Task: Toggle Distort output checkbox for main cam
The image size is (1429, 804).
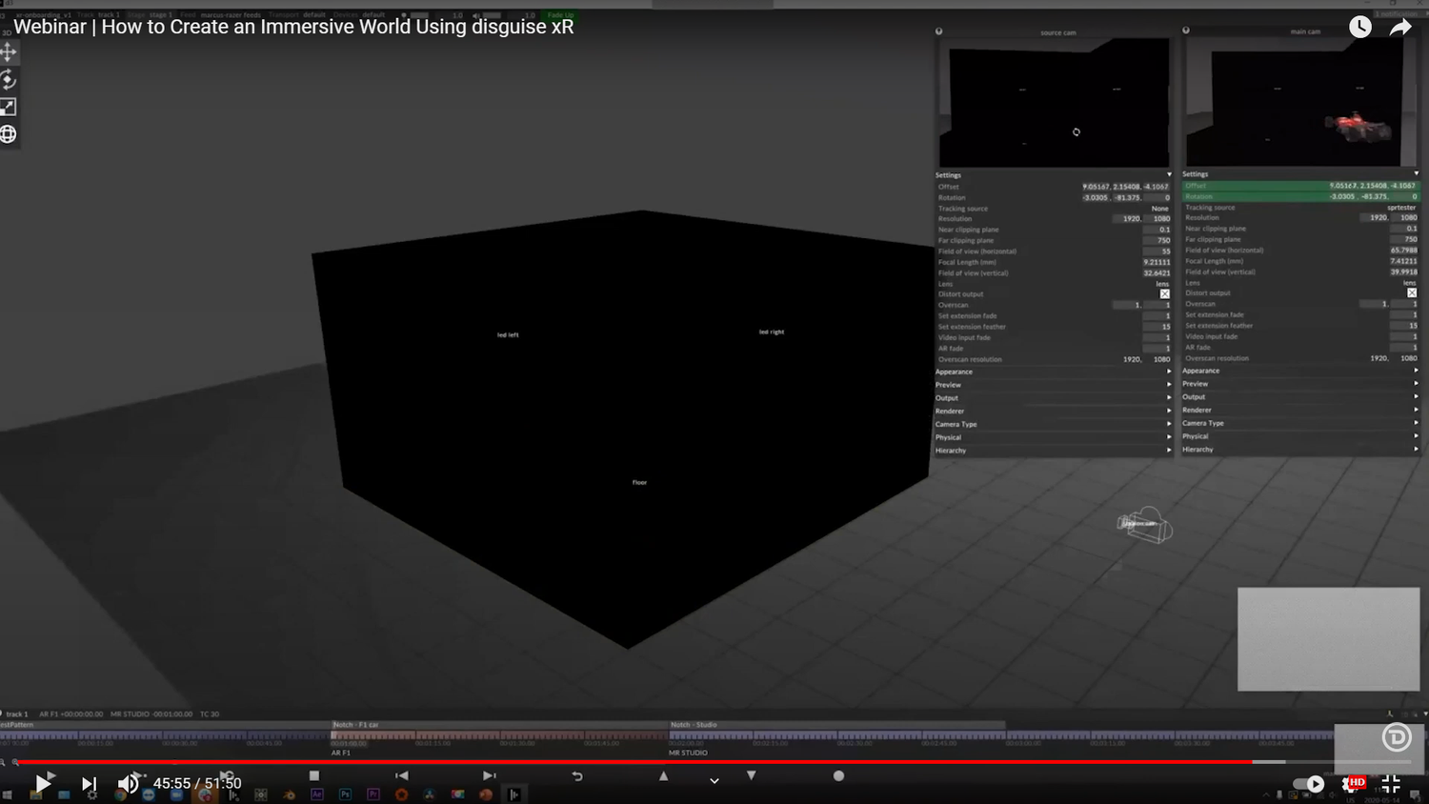Action: (1412, 293)
